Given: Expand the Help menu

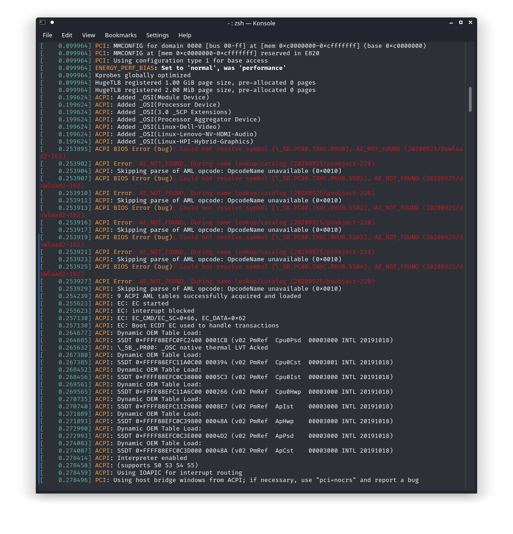Looking at the screenshot, I should tap(185, 35).
